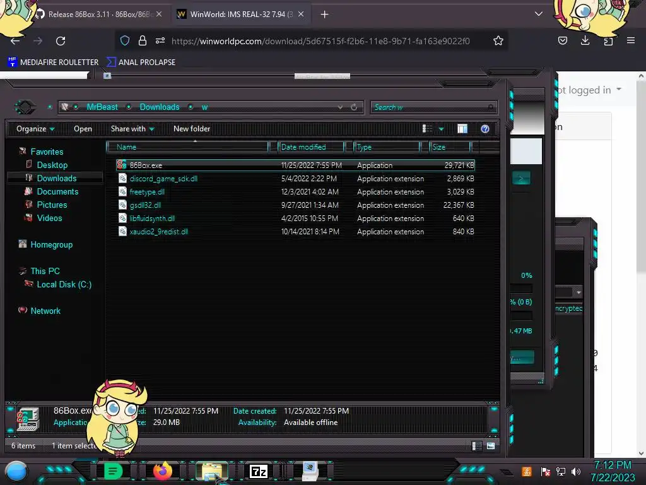646x485 pixels.
Task: Select freetype.dll file
Action: (x=295, y=192)
